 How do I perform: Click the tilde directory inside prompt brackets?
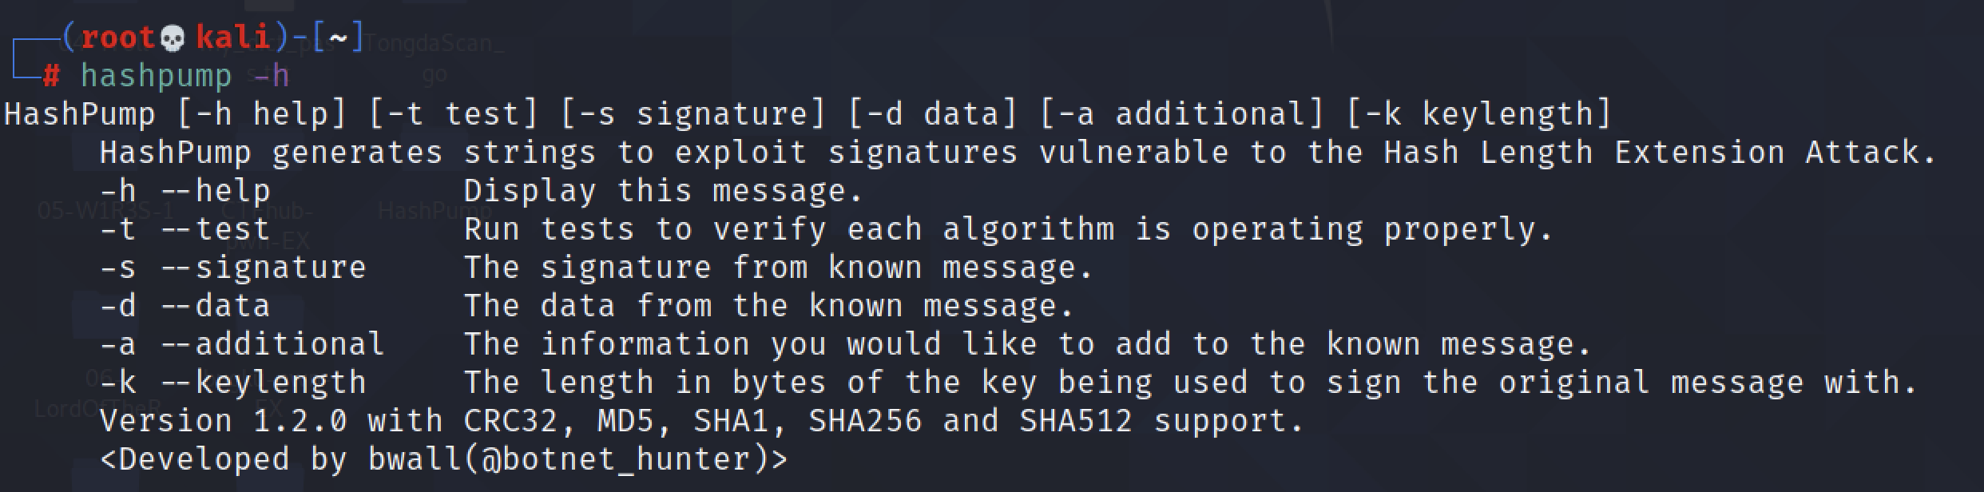click(x=339, y=37)
